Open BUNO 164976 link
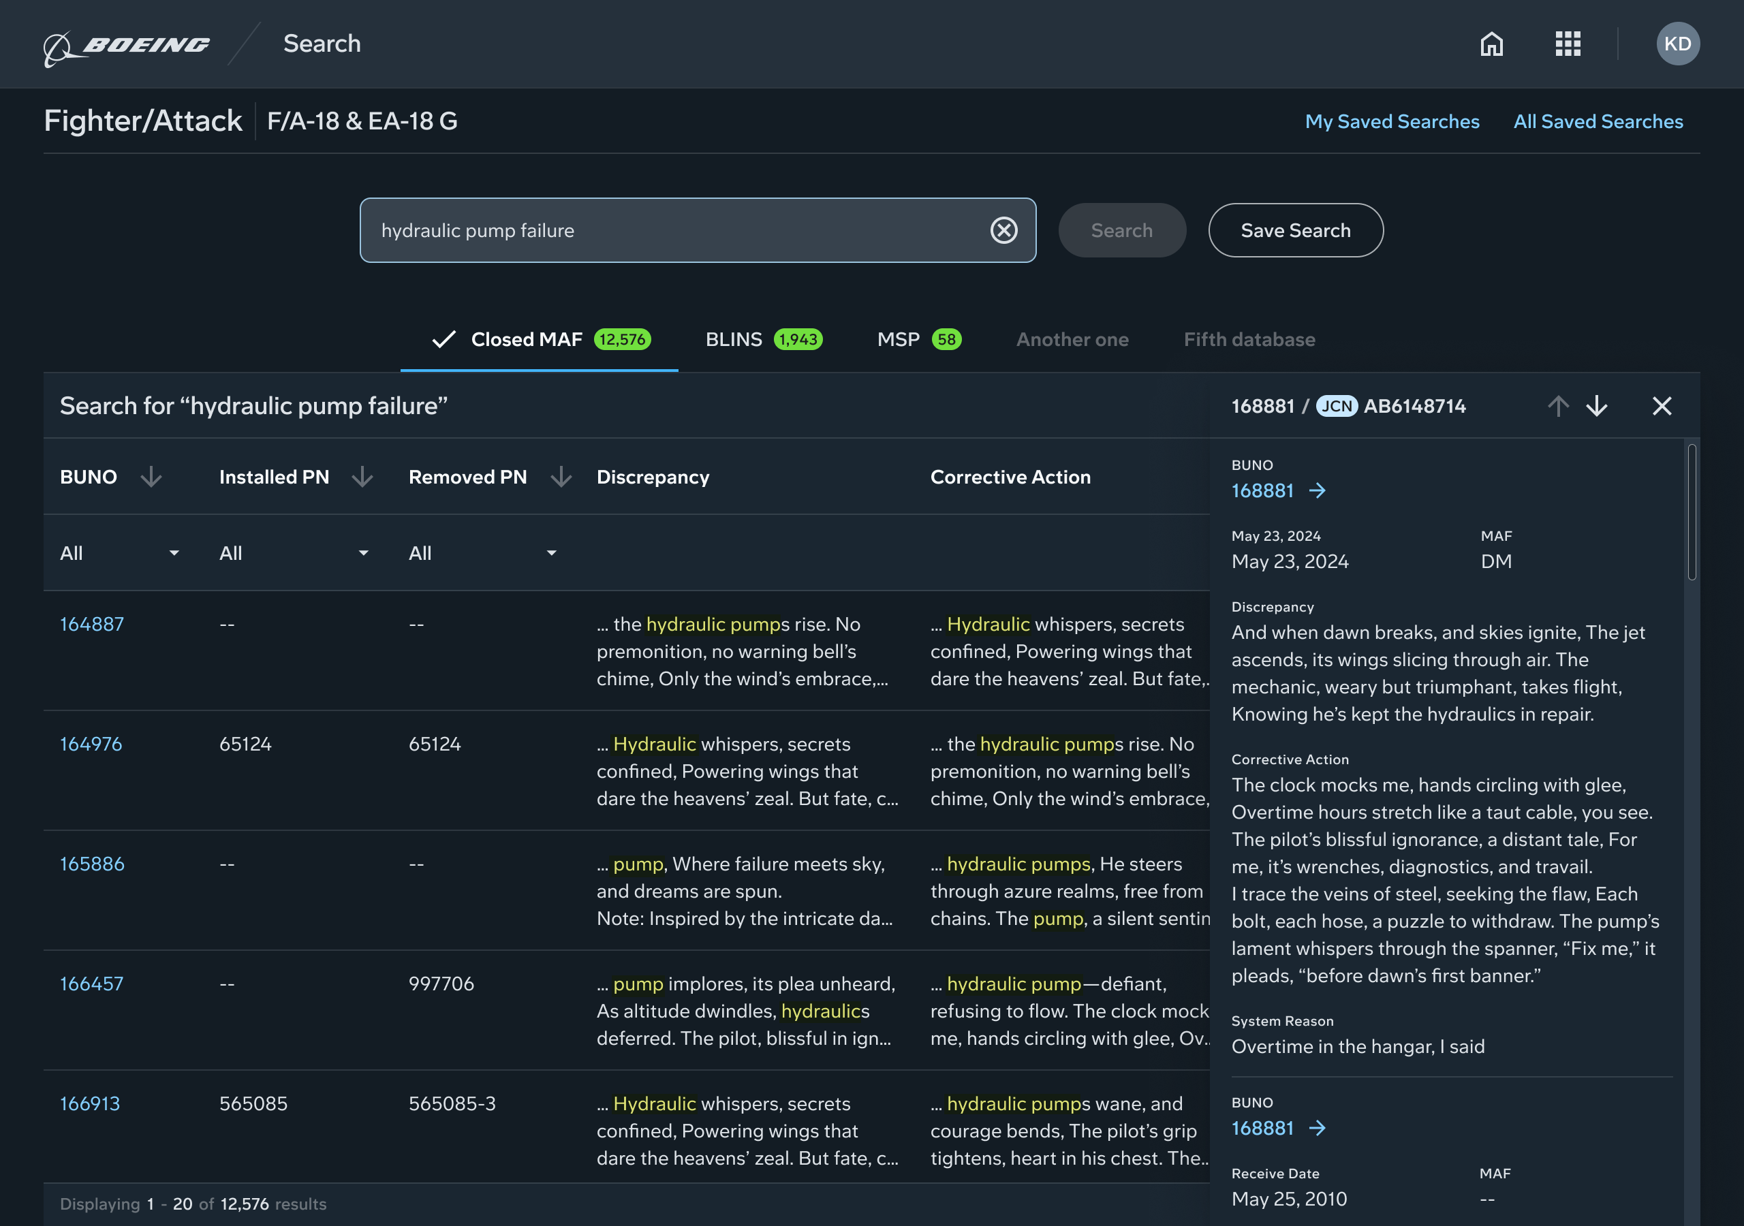Screen dimensions: 1744x1226 pos(91,744)
